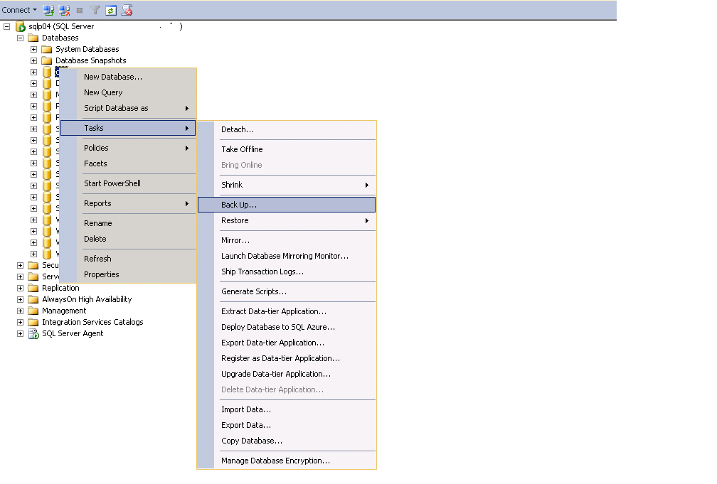Expand the Management node
The height and width of the screenshot is (484, 717).
[20, 311]
